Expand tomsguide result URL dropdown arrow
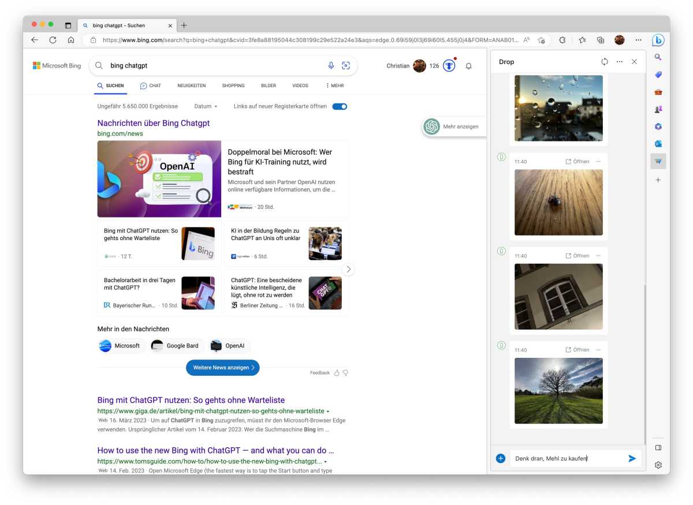Screen dimensions: 693x505 326,462
